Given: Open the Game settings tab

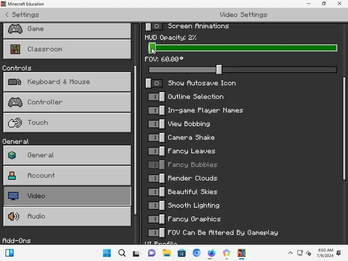Looking at the screenshot, I should (67, 31).
